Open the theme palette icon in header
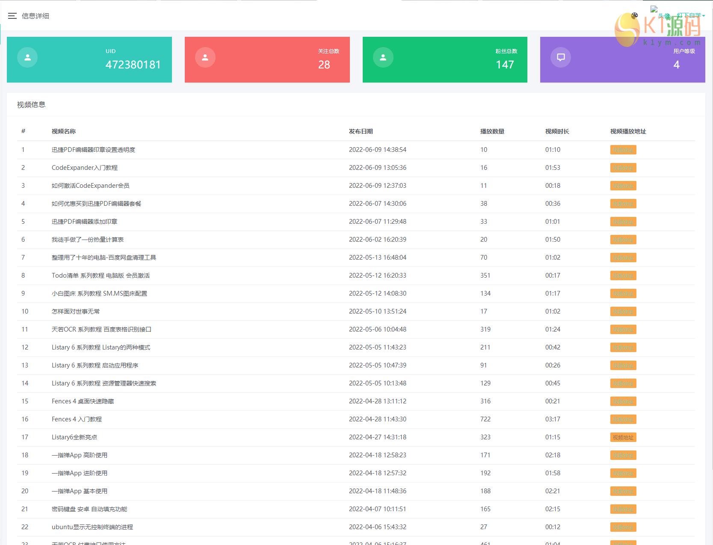The width and height of the screenshot is (713, 545). [635, 15]
